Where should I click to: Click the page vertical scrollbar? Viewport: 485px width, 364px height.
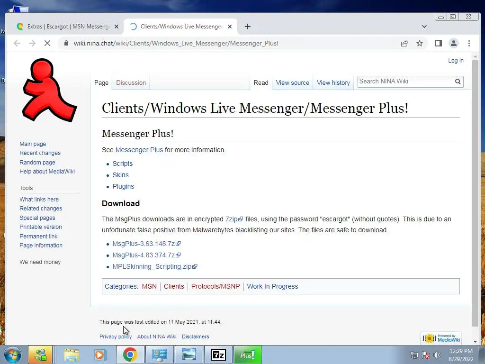click(475, 193)
